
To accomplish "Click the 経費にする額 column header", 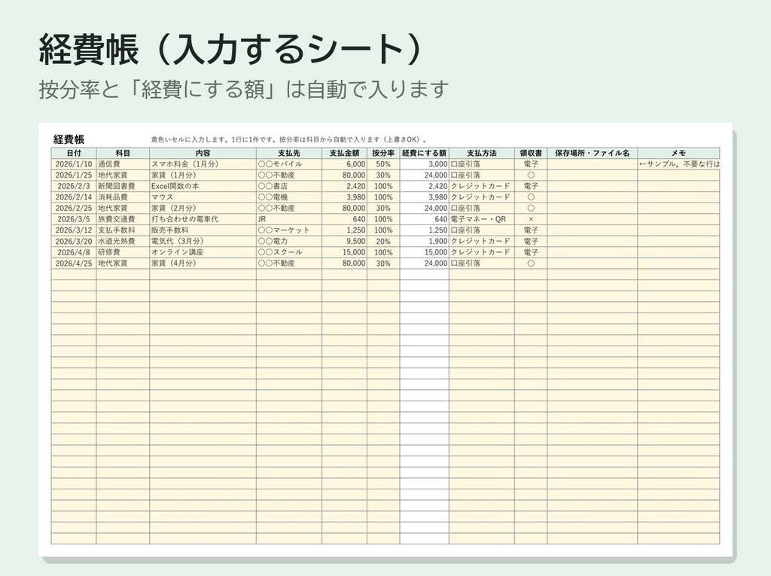I will pos(425,153).
